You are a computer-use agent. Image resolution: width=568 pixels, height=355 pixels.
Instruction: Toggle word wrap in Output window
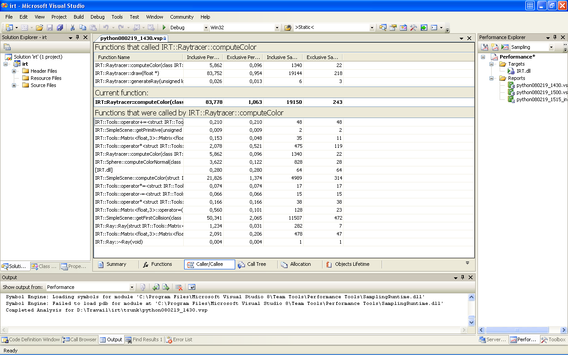(192, 287)
